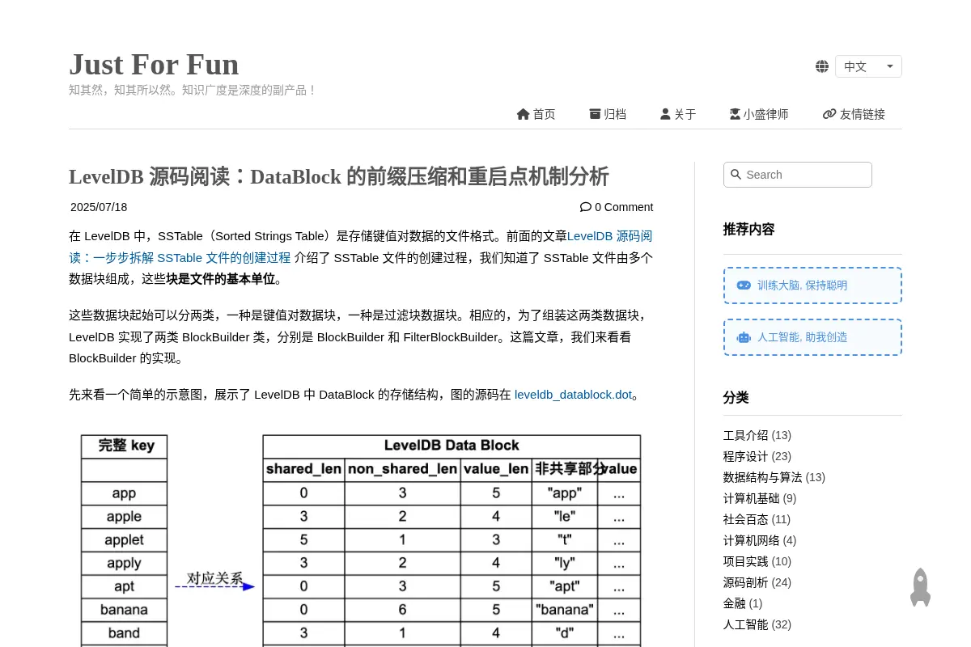
Task: Open the 归档 menu item
Action: click(x=608, y=114)
